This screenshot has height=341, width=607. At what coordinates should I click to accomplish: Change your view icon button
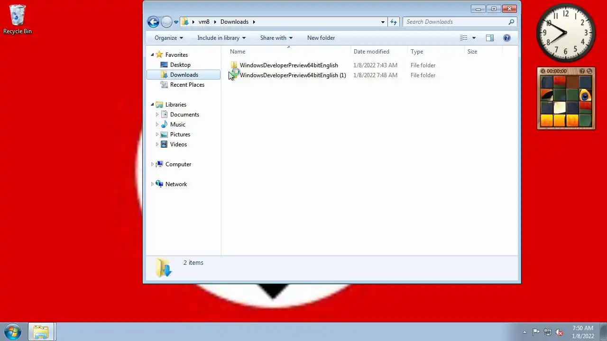point(464,38)
